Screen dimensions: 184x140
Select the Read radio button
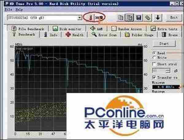point(154,53)
